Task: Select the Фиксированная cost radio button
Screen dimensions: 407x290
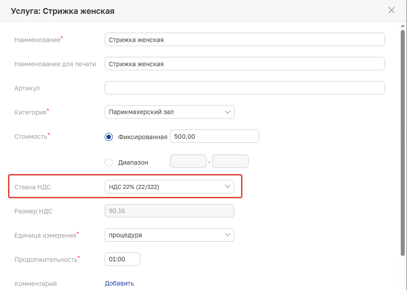Action: click(x=109, y=137)
